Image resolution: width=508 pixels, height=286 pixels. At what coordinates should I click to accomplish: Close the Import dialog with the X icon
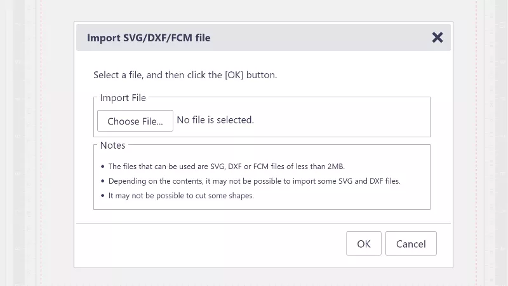click(437, 37)
